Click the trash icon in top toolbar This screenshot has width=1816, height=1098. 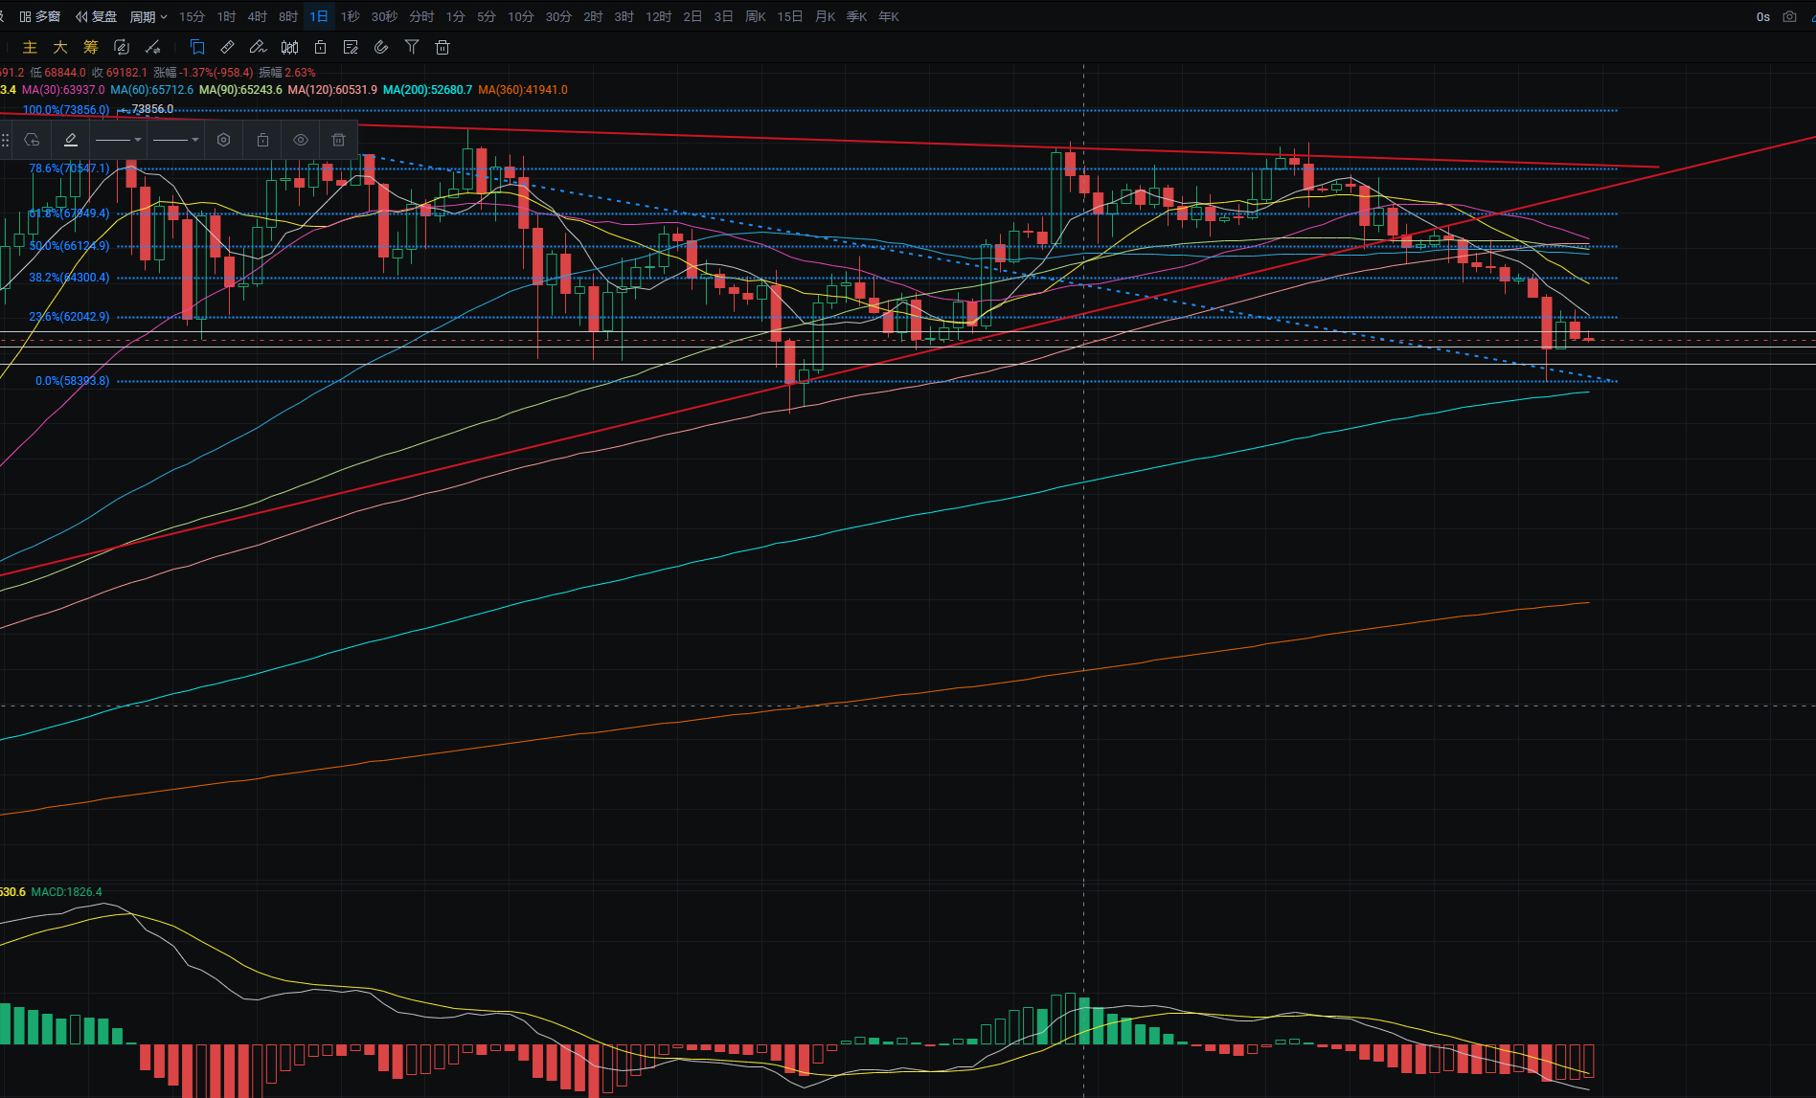click(443, 47)
